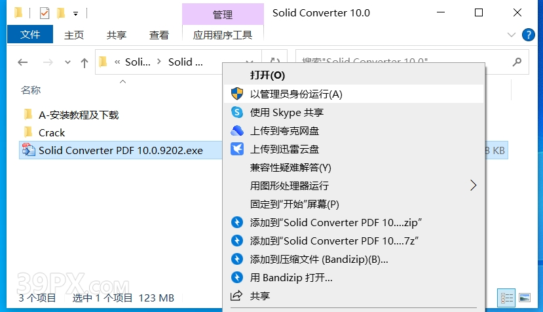Viewport: 543px width, 312px height.
Task: Click the 文件 button in ribbon
Action: (x=30, y=35)
